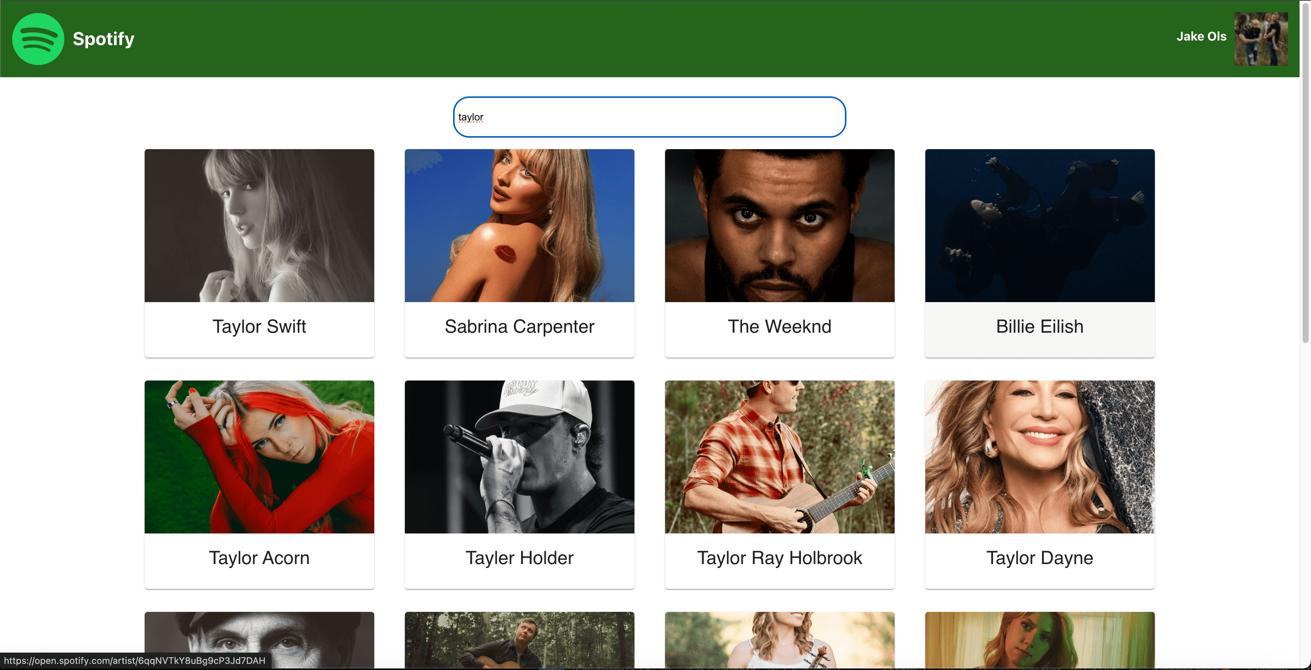The height and width of the screenshot is (670, 1311).
Task: Click the vertical page scrollbar
Action: click(x=1305, y=173)
